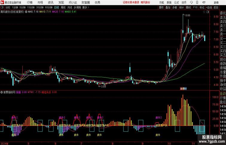Viewport: 226px width, 145px height.
Task: Open the 财富圈 menu
Action: coord(85,2)
